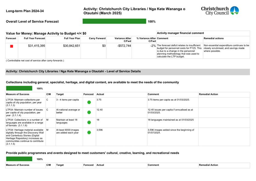The height and width of the screenshot is (181, 256).
Task: Click 'Measure of Success' header in programmes table
Action: (x=18, y=165)
